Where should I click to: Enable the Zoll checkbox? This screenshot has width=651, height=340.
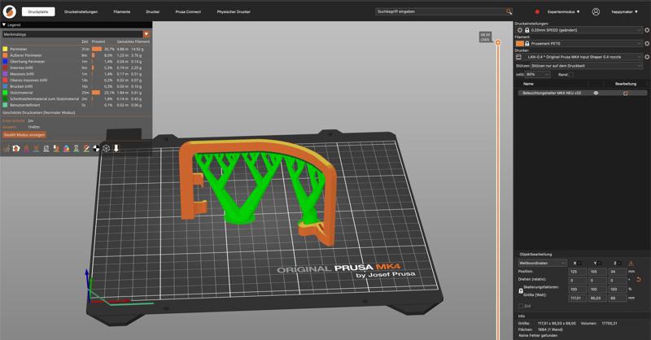click(521, 306)
